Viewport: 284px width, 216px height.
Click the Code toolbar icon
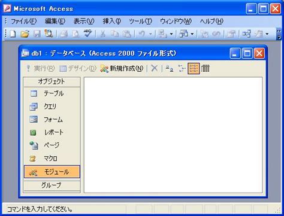(x=204, y=34)
